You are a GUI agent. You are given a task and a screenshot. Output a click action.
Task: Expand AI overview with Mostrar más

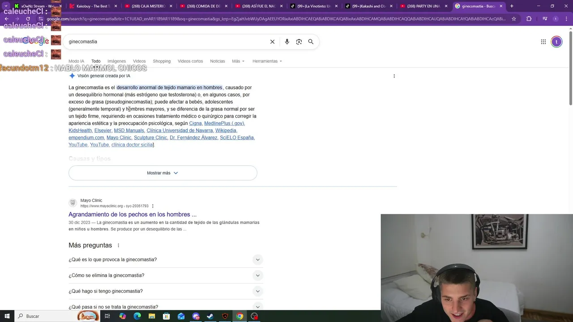[x=163, y=173]
